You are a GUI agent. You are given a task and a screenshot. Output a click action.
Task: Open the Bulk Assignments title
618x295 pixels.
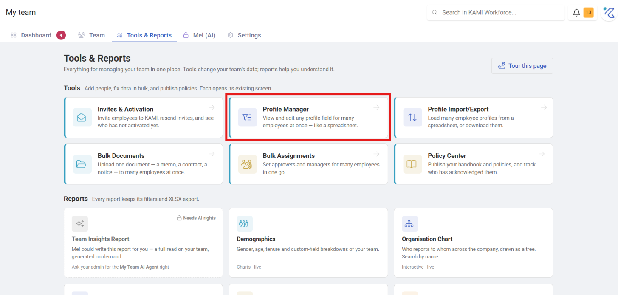289,156
